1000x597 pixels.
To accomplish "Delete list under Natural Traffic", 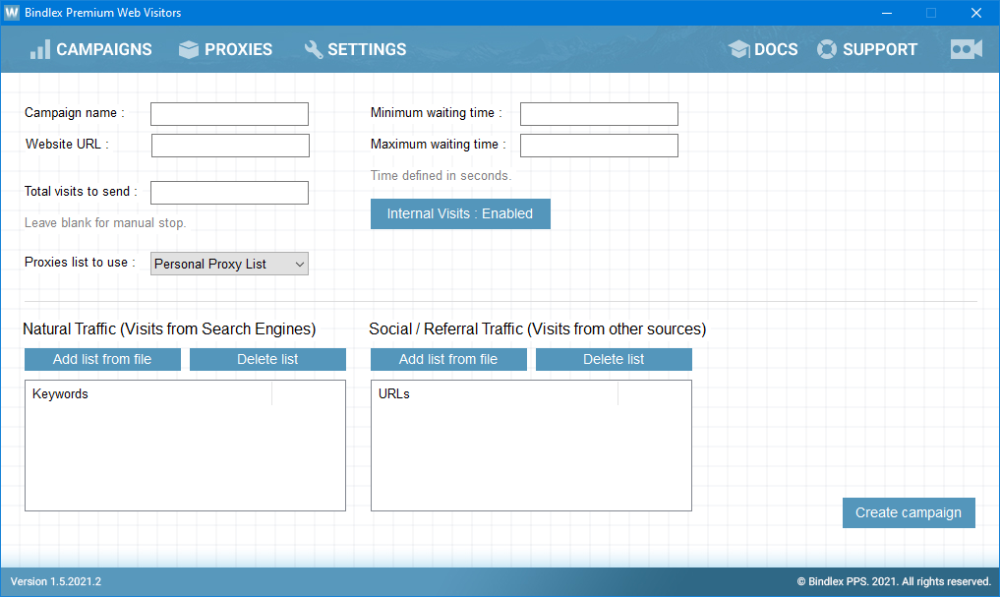I will [x=267, y=359].
